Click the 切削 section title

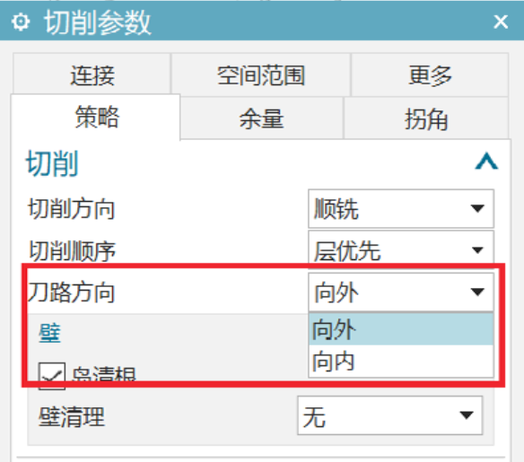[x=52, y=163]
